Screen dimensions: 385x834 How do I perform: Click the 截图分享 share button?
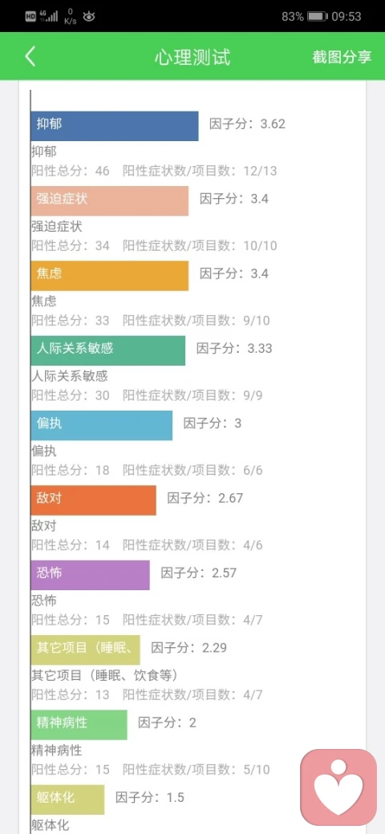point(342,57)
